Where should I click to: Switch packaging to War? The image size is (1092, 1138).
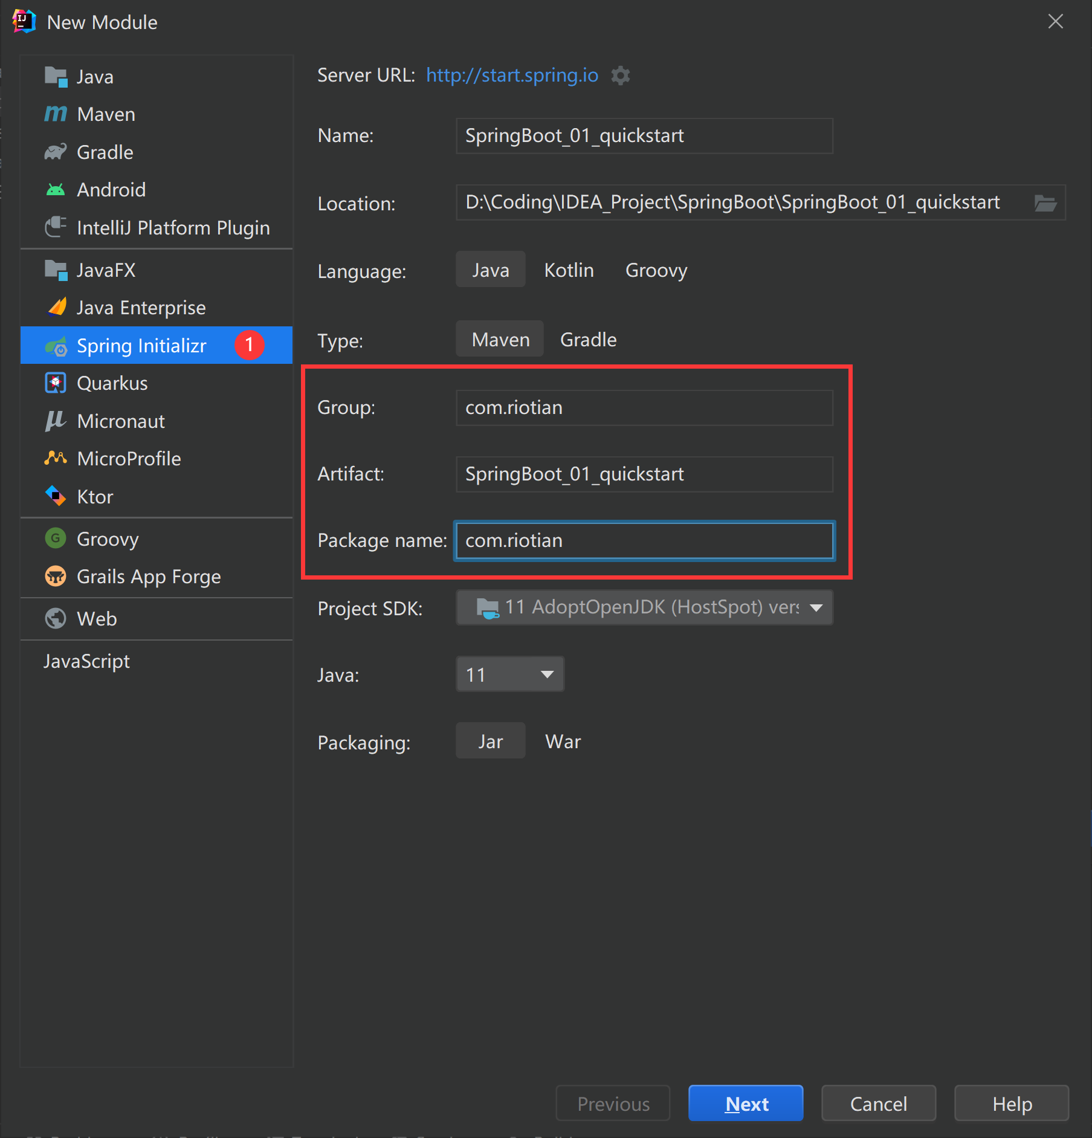(563, 742)
